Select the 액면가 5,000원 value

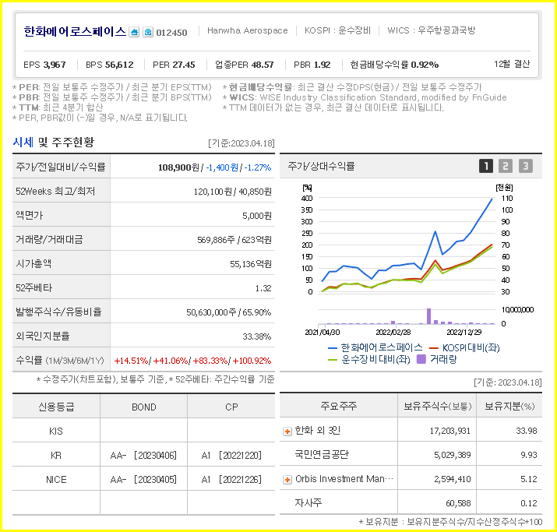(257, 216)
